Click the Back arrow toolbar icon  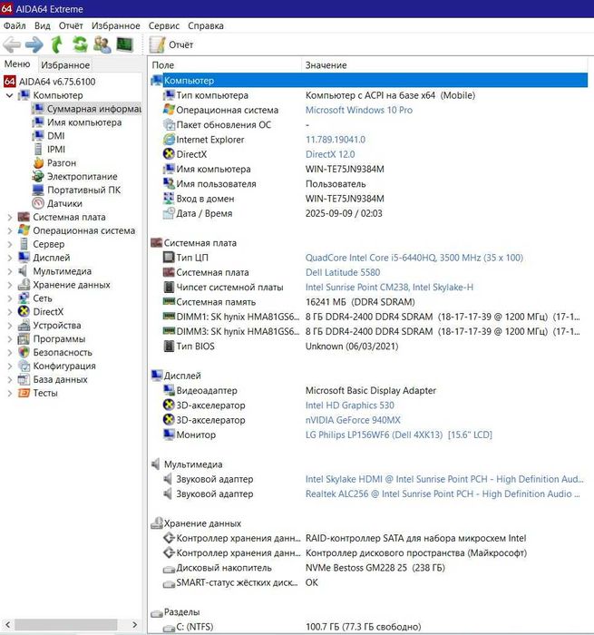click(12, 44)
